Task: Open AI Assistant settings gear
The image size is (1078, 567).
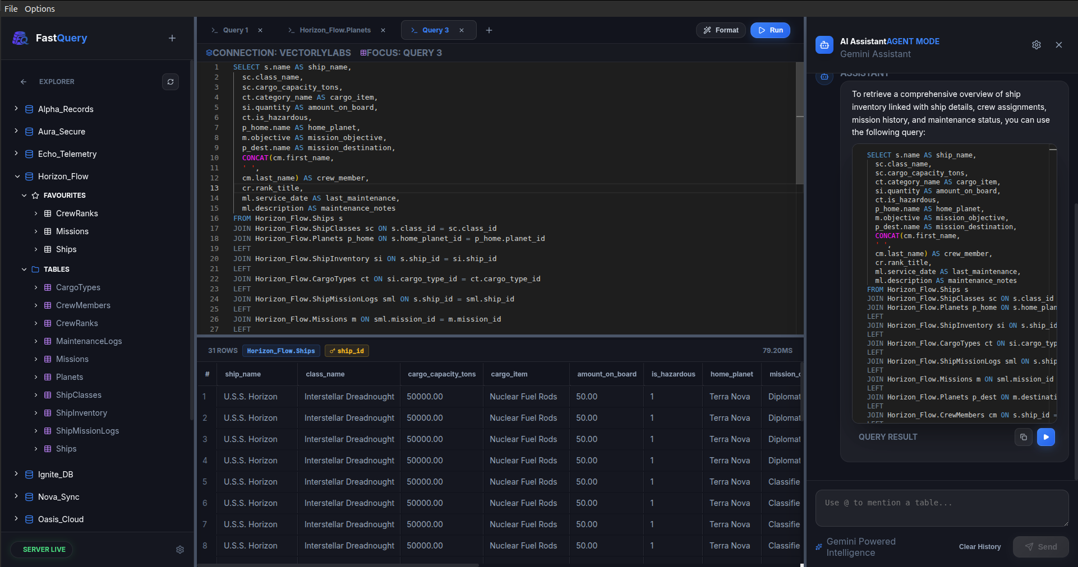Action: click(x=1036, y=45)
